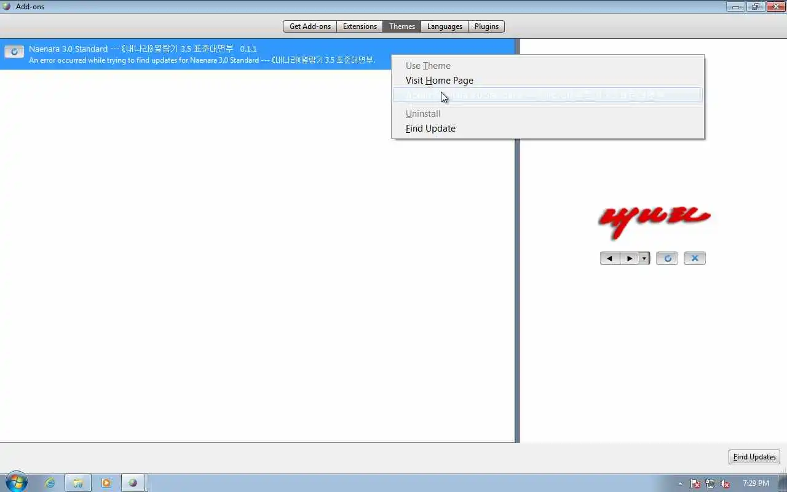Go forward with the right arrow preview button
This screenshot has width=787, height=492.
pos(630,258)
